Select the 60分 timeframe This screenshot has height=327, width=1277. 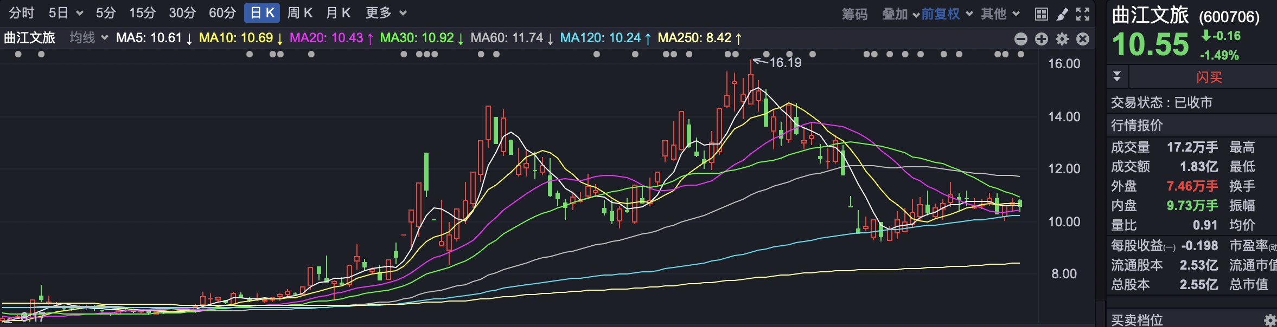click(x=222, y=13)
